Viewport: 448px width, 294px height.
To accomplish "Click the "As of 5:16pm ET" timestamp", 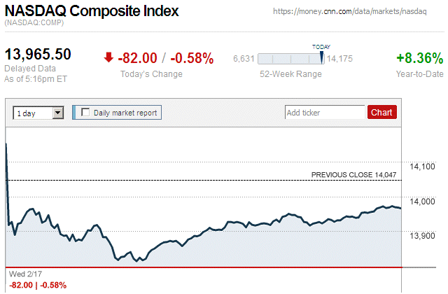I will (34, 78).
